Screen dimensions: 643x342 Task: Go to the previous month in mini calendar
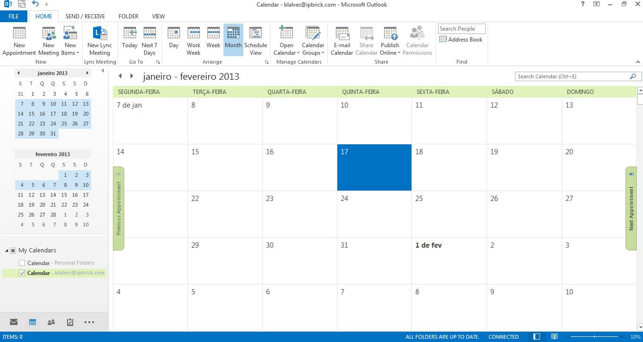[18, 73]
